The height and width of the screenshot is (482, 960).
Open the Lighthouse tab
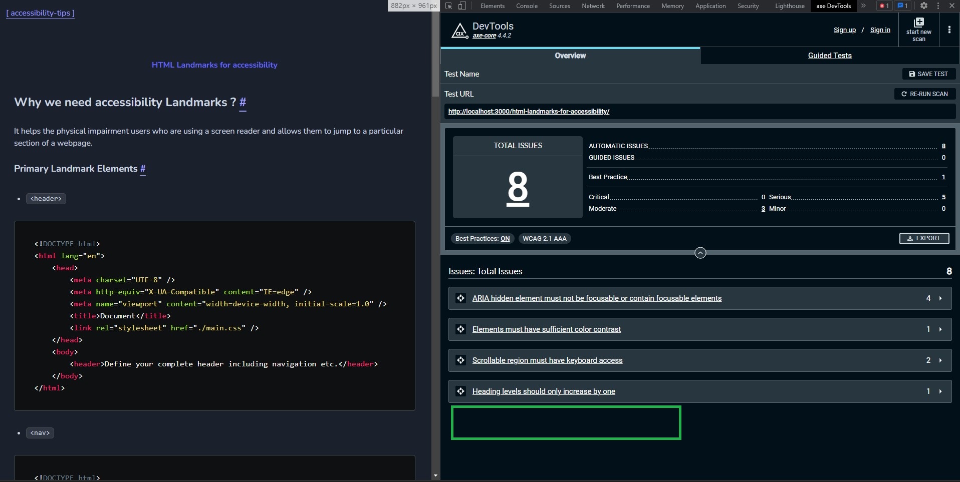[x=790, y=6]
